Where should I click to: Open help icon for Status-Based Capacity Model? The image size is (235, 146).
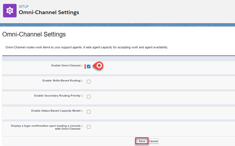point(82,111)
